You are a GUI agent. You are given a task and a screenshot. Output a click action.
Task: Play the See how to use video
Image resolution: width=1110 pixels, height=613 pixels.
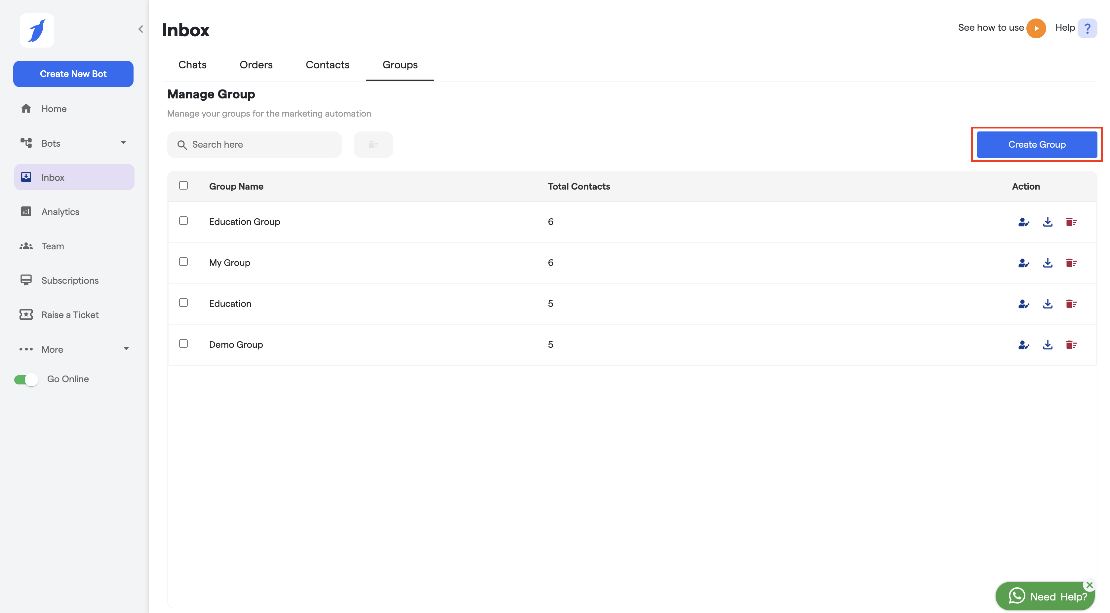pos(1036,28)
